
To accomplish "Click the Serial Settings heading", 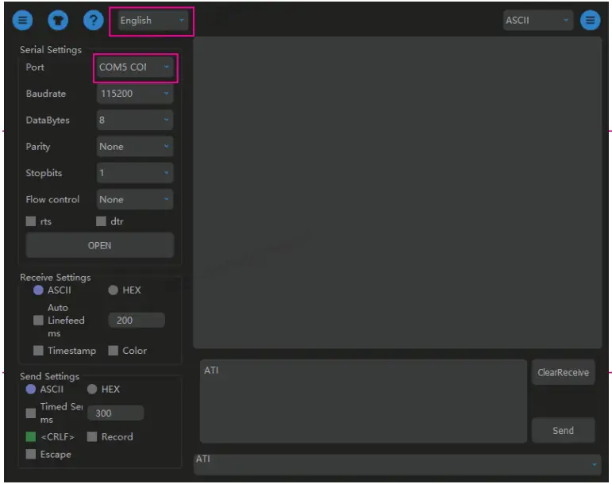I will 51,50.
